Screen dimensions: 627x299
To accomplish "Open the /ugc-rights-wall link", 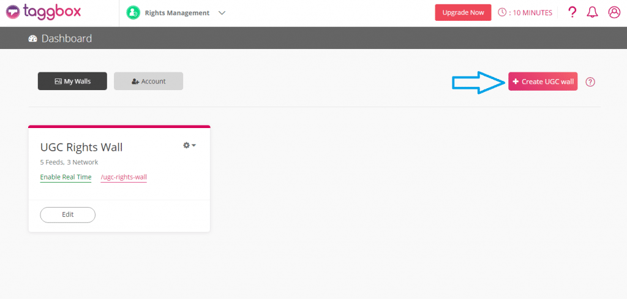I will coord(124,178).
